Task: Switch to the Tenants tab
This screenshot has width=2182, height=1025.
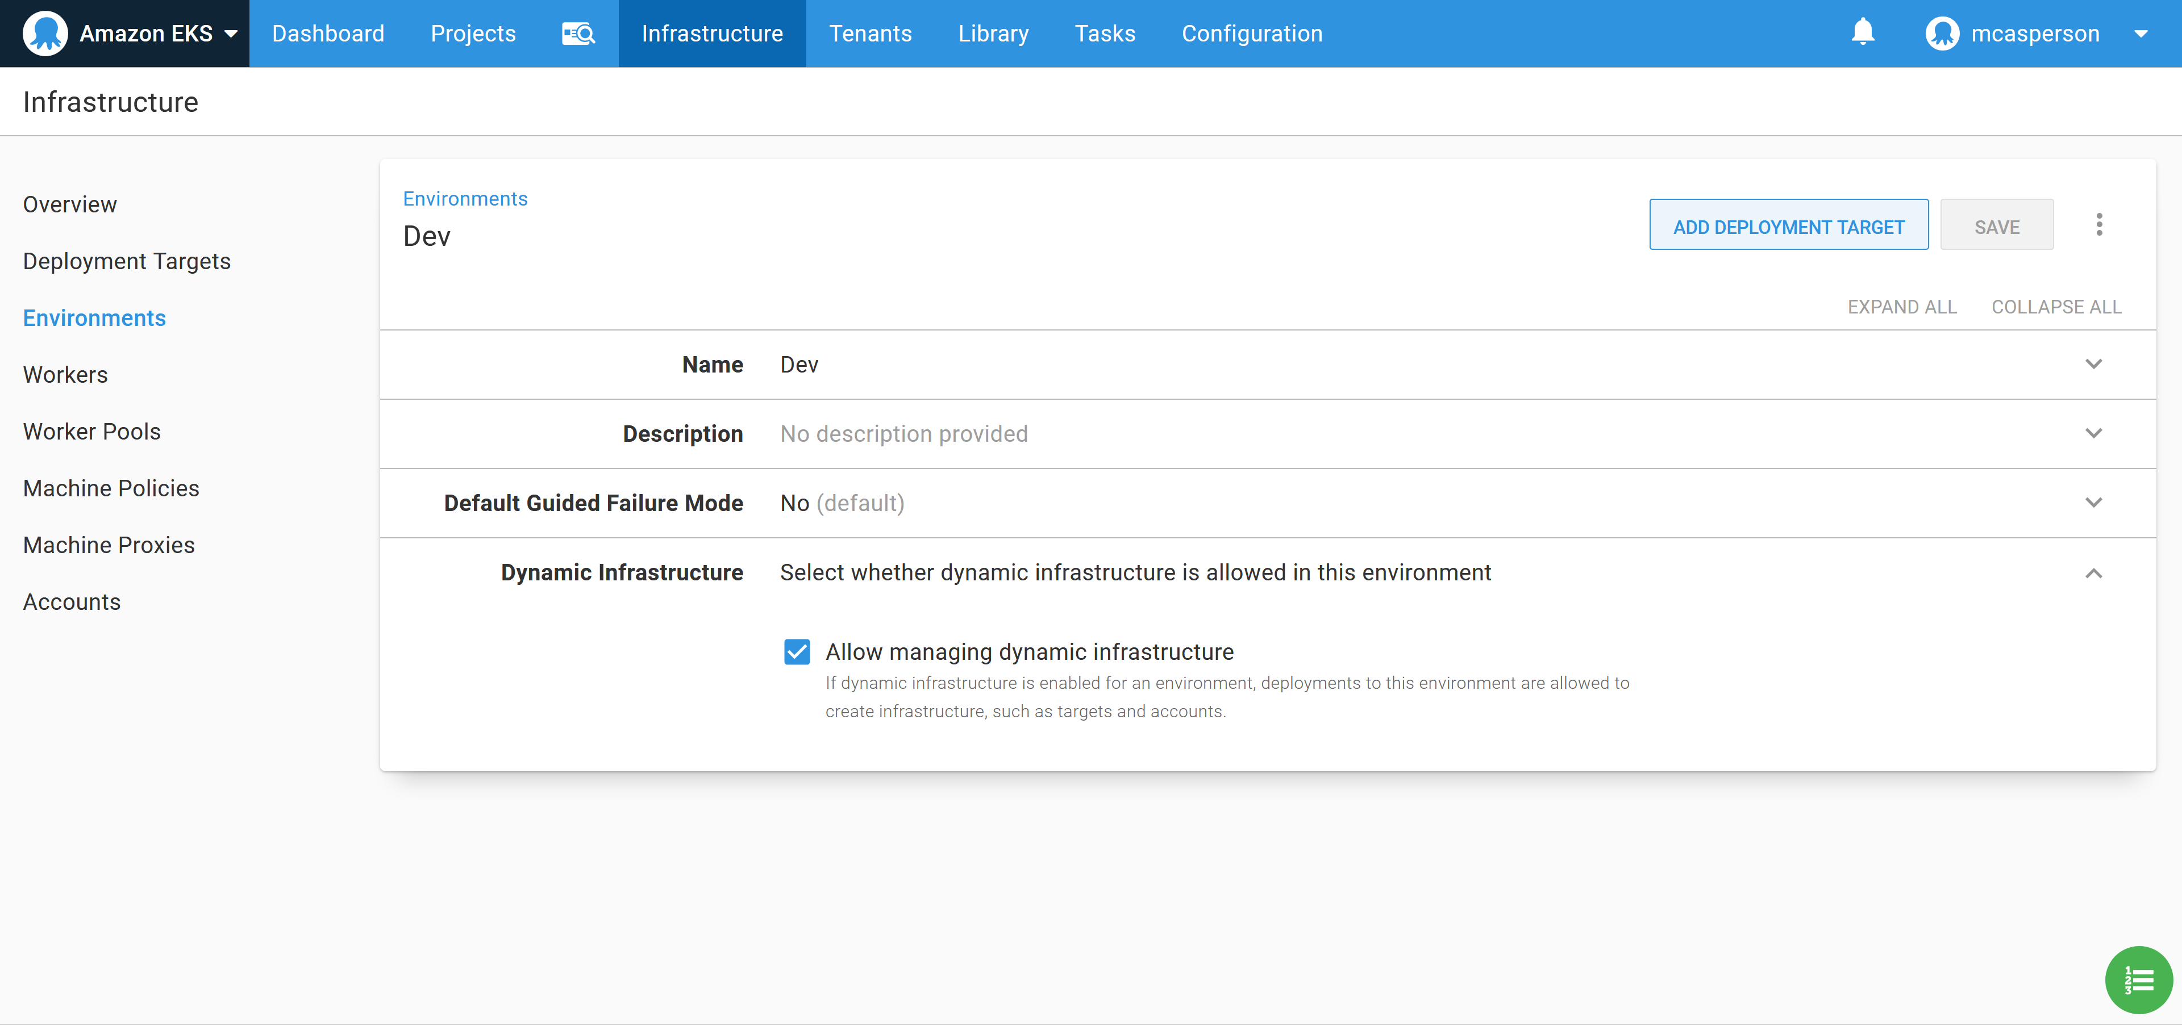Action: tap(871, 33)
